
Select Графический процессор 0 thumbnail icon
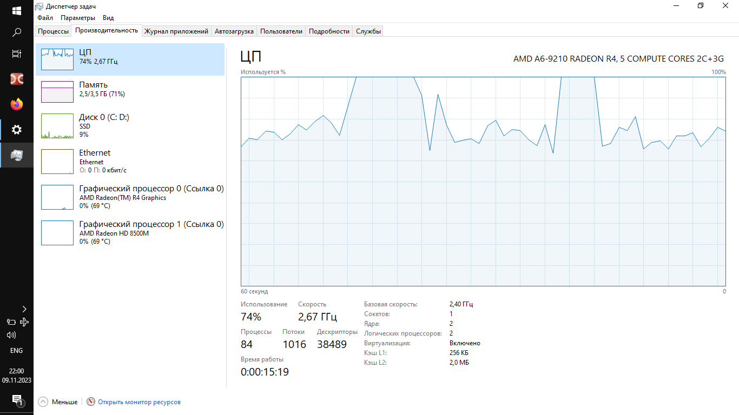pos(57,197)
